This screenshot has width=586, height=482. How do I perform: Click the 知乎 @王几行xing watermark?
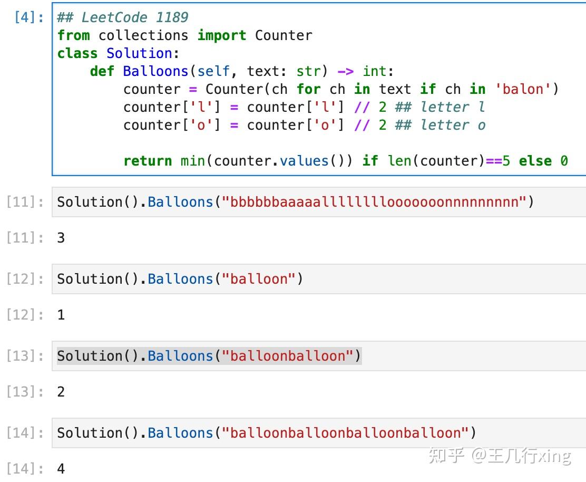pyautogui.click(x=500, y=456)
